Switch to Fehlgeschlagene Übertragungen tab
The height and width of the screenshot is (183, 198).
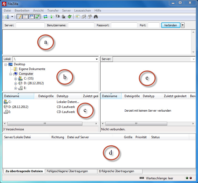tap(71, 171)
